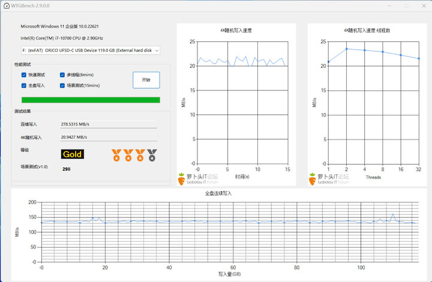Viewport: 432px width, 282px height.
Task: Disable the 全盘写入 checkbox
Action: pyautogui.click(x=24, y=86)
